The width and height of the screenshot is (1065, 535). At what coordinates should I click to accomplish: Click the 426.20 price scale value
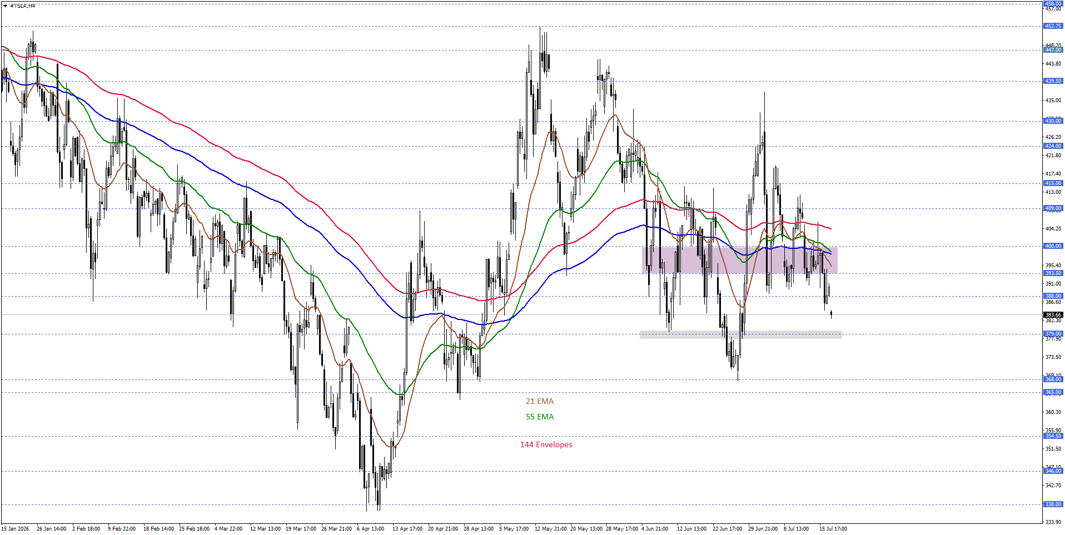pos(1053,137)
